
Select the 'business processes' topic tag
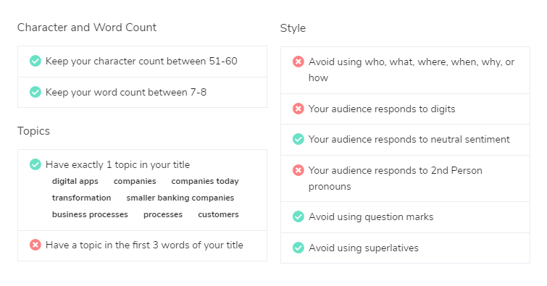click(x=90, y=214)
